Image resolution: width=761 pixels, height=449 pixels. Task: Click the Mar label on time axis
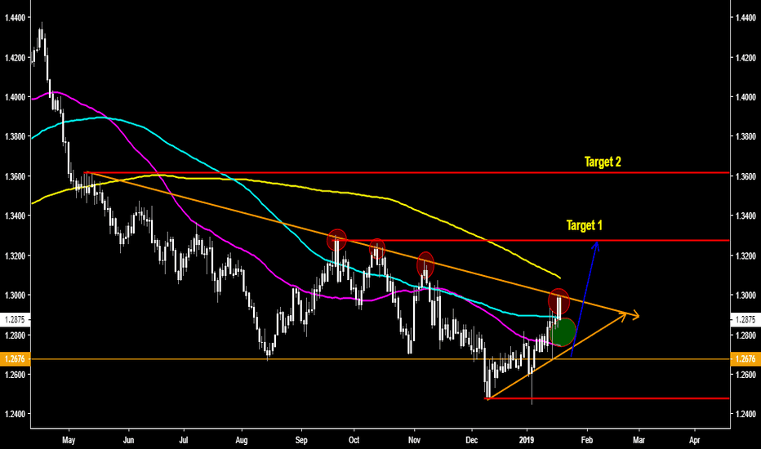(x=639, y=440)
